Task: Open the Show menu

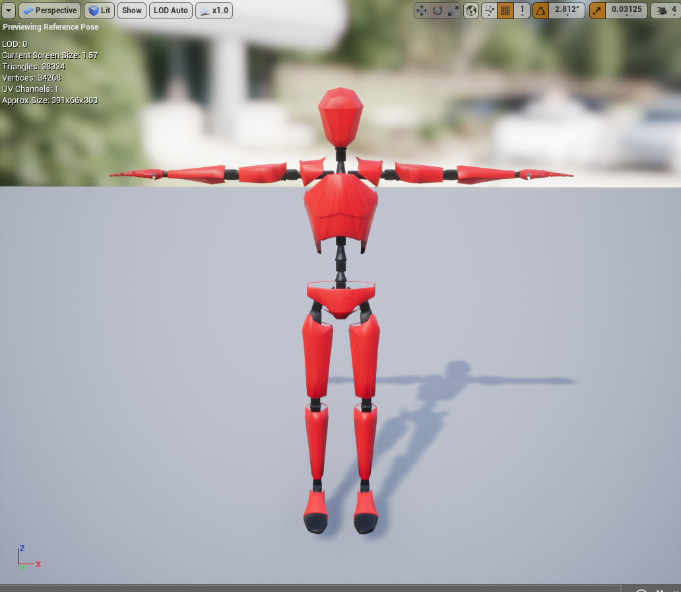Action: (131, 11)
